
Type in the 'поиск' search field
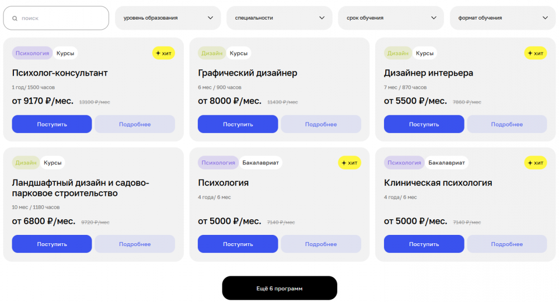pos(61,18)
